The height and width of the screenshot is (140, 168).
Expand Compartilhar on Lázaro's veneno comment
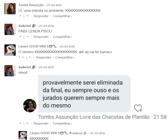tap(65, 57)
